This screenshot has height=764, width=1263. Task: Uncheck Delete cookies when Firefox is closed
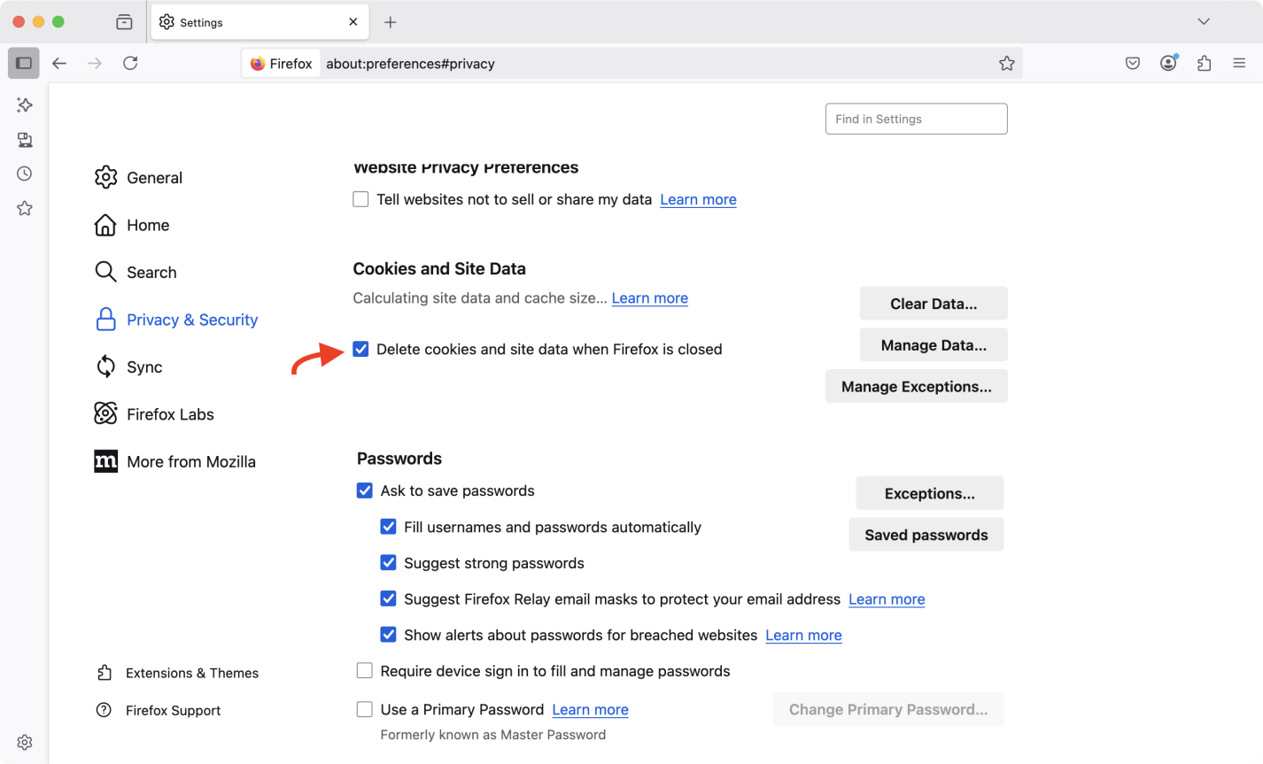pos(360,349)
